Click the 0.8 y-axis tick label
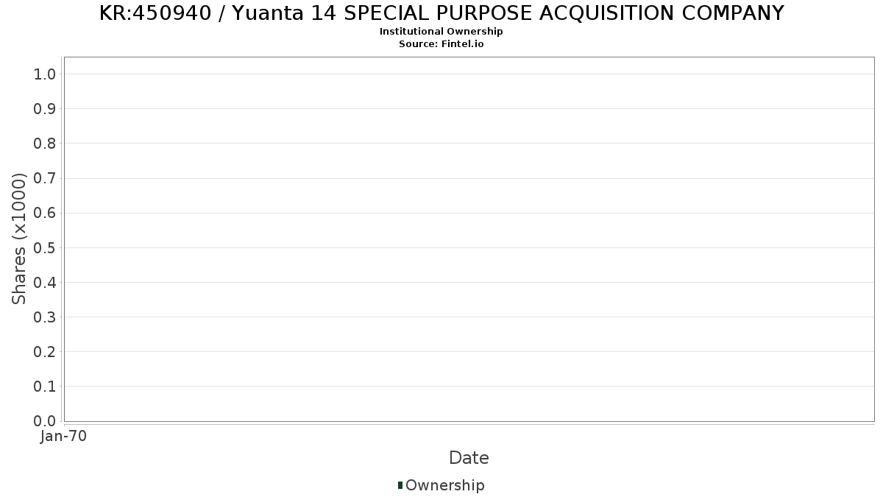 click(x=45, y=144)
